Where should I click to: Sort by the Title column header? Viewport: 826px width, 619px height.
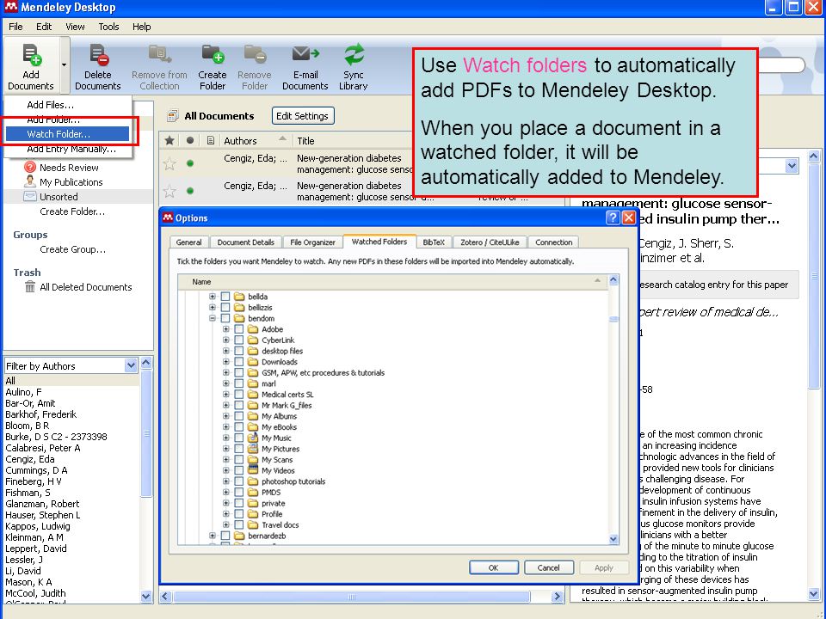305,140
